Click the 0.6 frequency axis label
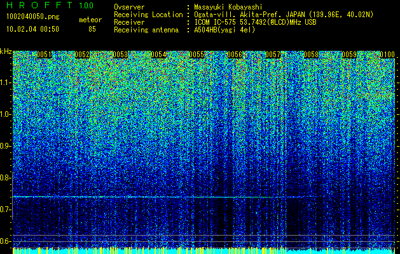The width and height of the screenshot is (400, 254). tap(5, 241)
